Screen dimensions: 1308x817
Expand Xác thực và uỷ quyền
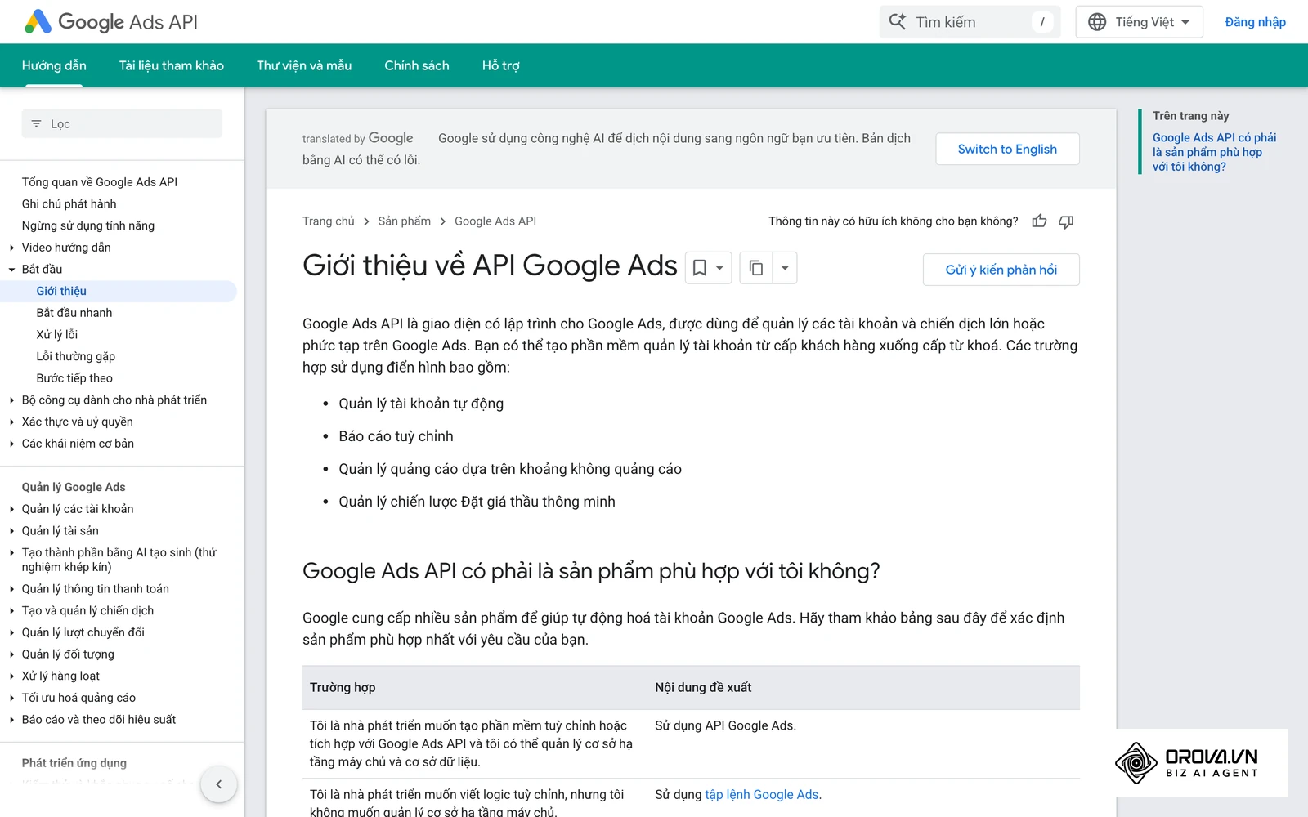(x=11, y=422)
